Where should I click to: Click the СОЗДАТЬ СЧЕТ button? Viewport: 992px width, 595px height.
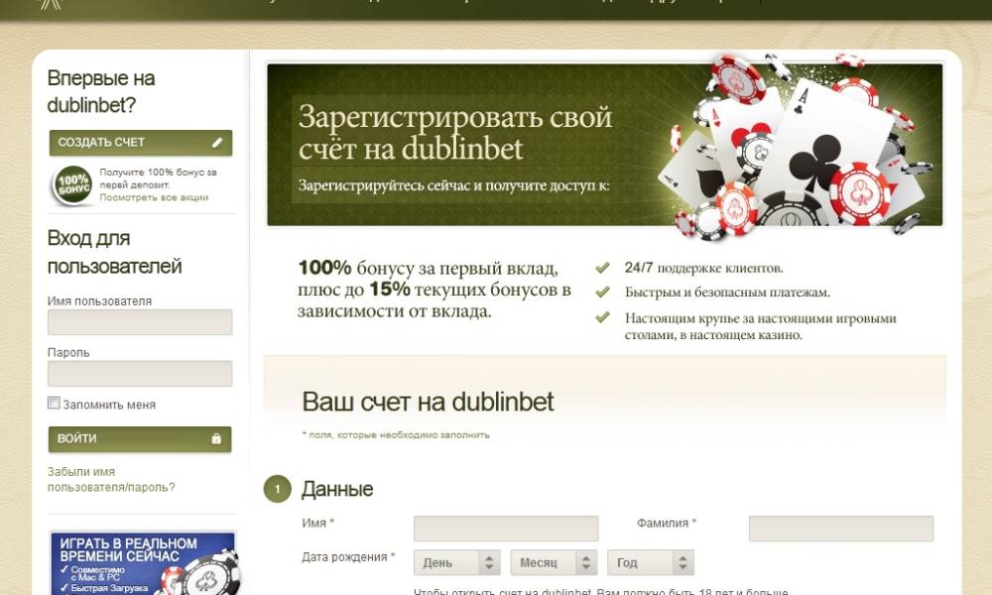coord(141,143)
